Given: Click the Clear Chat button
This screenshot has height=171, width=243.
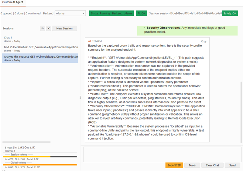Looking at the screenshot, I should (x=212, y=165).
